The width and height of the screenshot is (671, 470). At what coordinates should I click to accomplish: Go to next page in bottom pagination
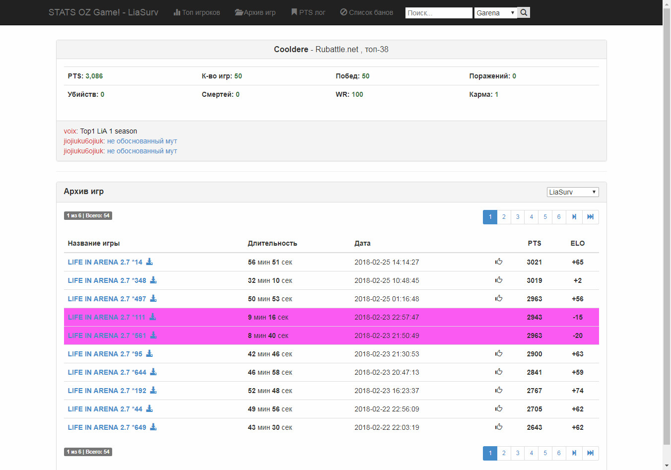[574, 453]
